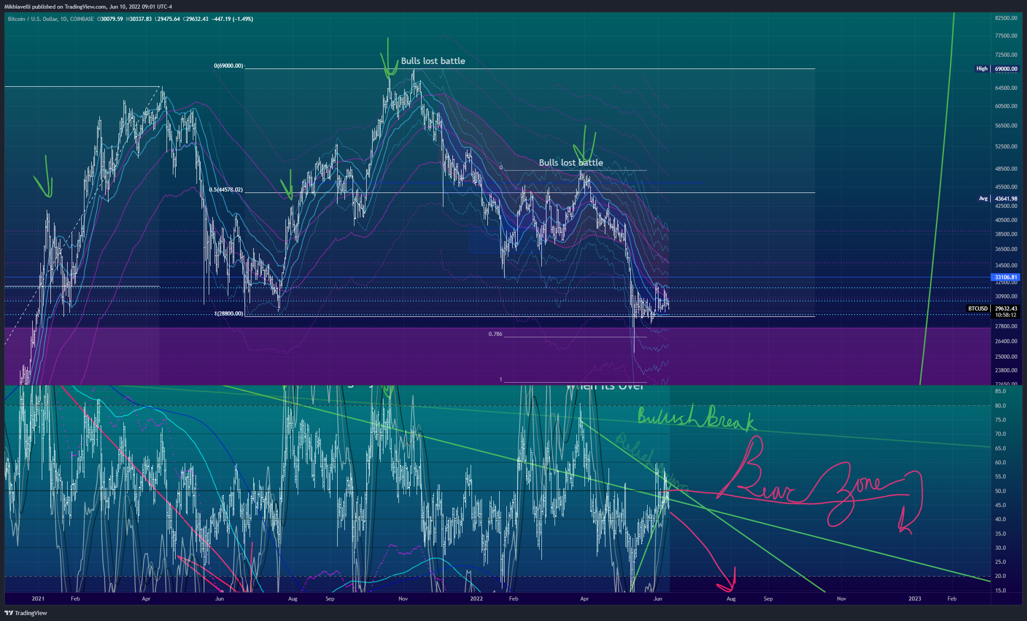Viewport: 1027px width, 621px height.
Task: Click the 36500.00 price axis label
Action: [x=1006, y=249]
